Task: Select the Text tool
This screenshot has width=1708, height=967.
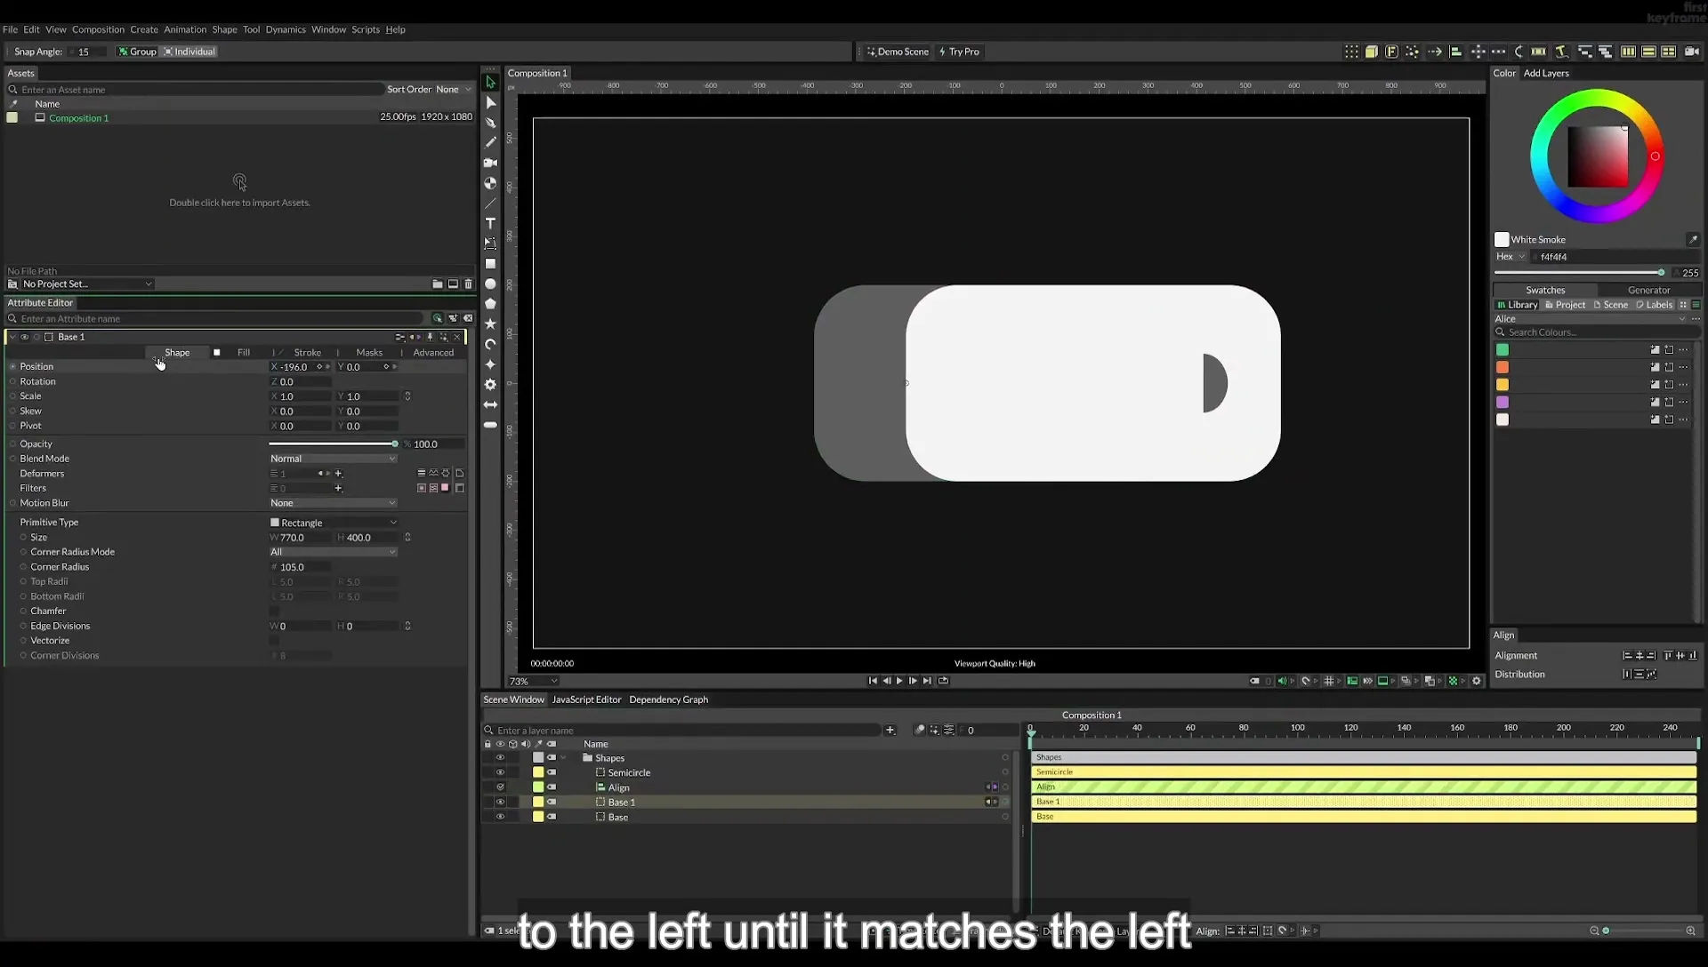Action: pos(490,223)
